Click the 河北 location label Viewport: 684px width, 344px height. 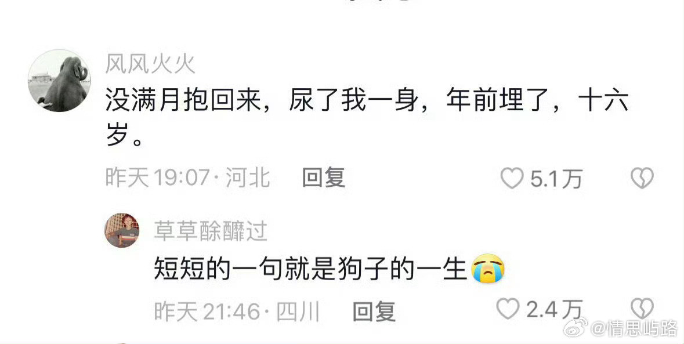tap(248, 178)
